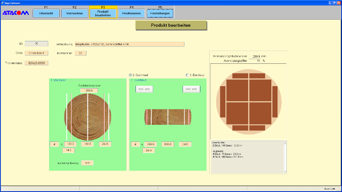
Task: Open the Übersicht tab (F1)
Action: pos(46,13)
